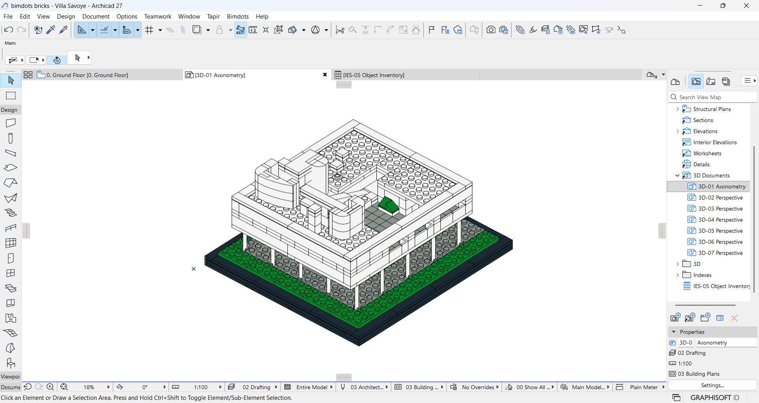Viewport: 759px width, 403px height.
Task: Select the Inject Parameters syringe tool
Action: coord(63,30)
